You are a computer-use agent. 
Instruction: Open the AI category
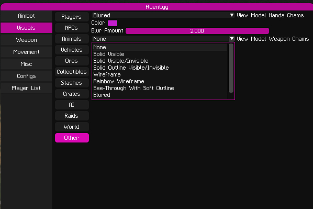click(x=72, y=105)
